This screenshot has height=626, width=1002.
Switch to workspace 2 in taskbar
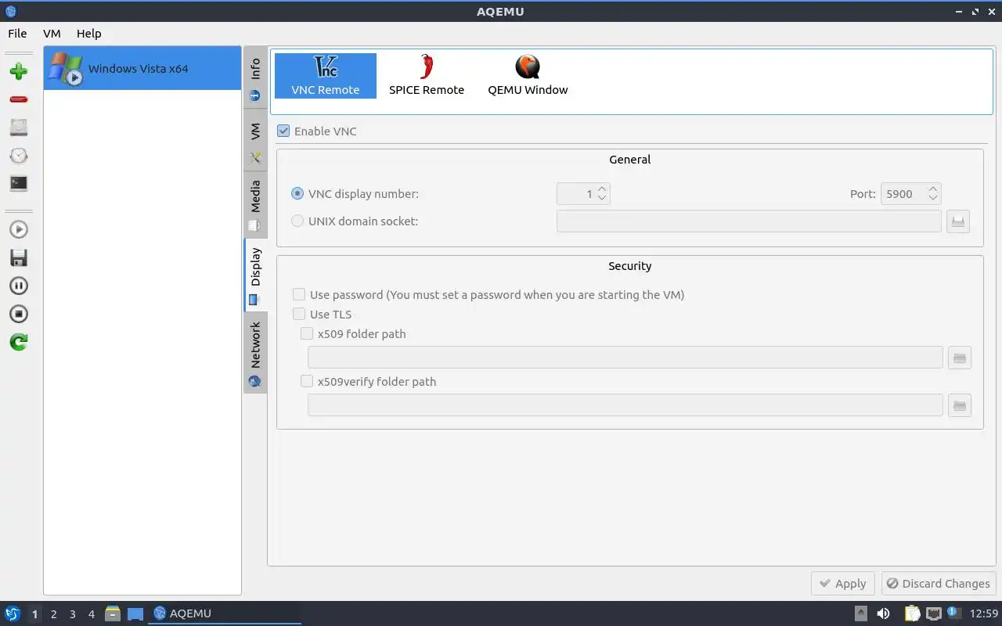pyautogui.click(x=53, y=614)
